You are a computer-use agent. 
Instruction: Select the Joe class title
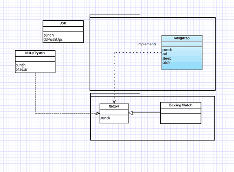(63, 23)
